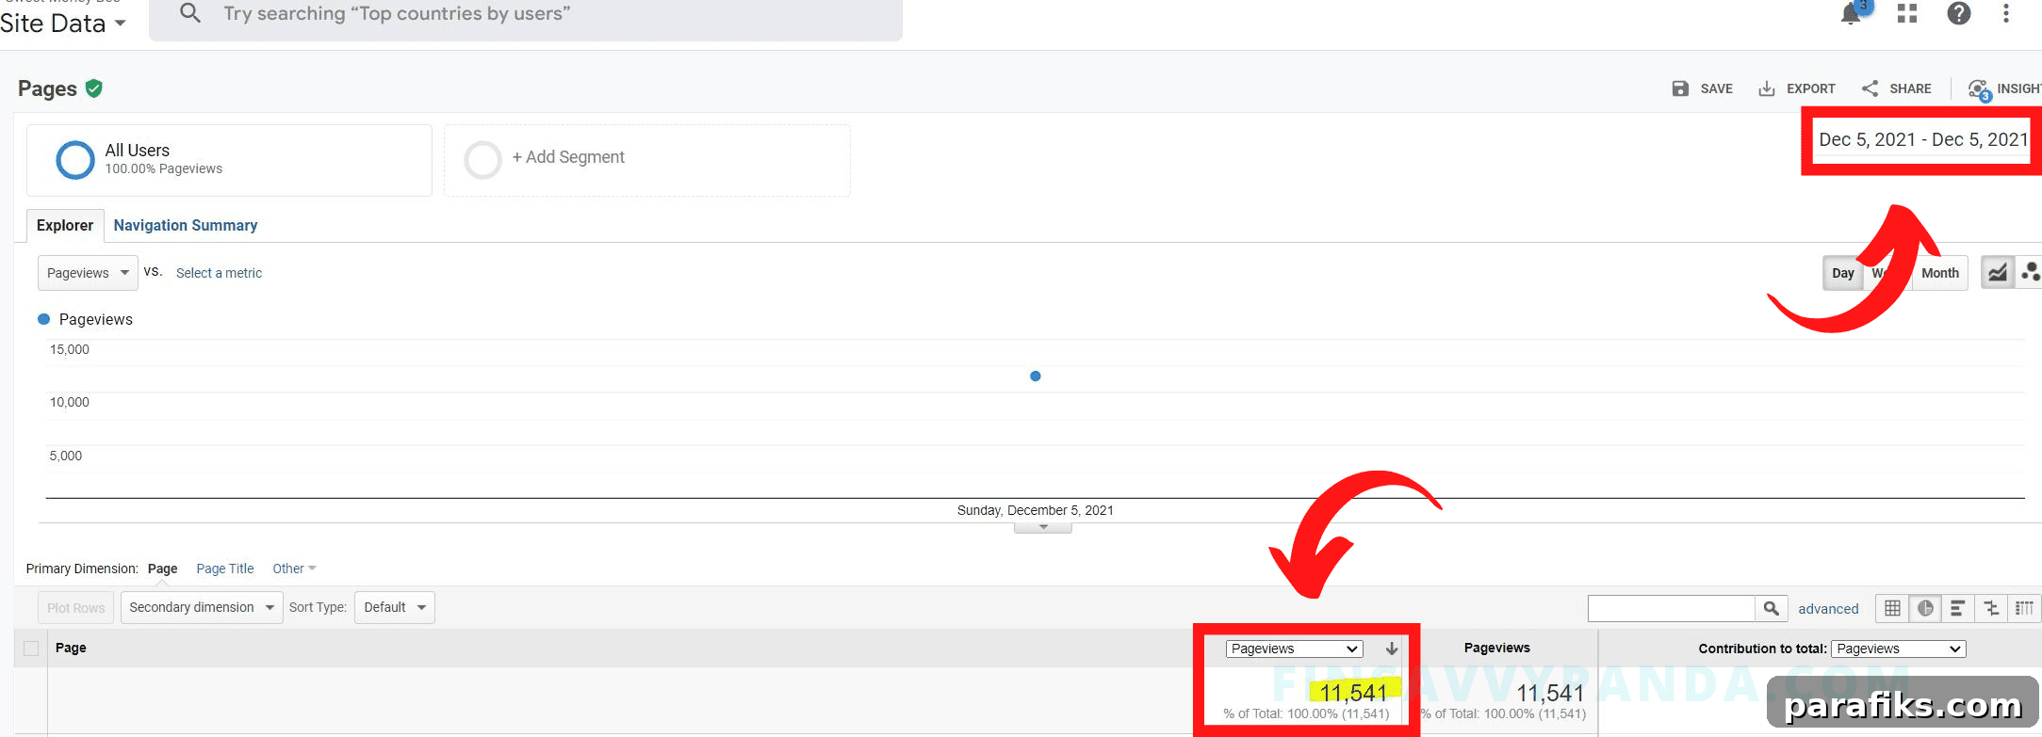
Task: Expand the chart annotations drawer arrow
Action: point(1043,527)
